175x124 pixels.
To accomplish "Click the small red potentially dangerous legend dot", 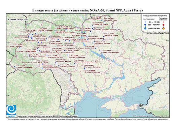I will pyautogui.click(x=163, y=22).
